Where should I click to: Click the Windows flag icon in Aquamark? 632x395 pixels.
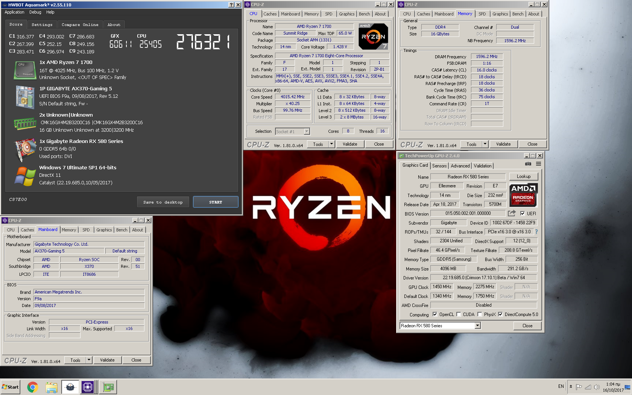25,176
